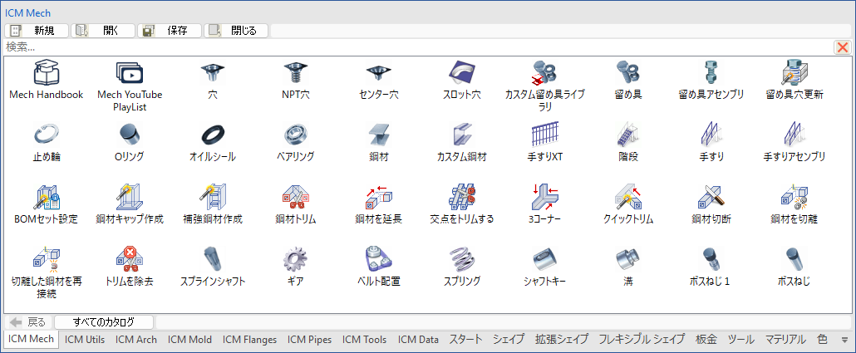Click the 保存 button
This screenshot has height=353, width=856.
click(170, 31)
